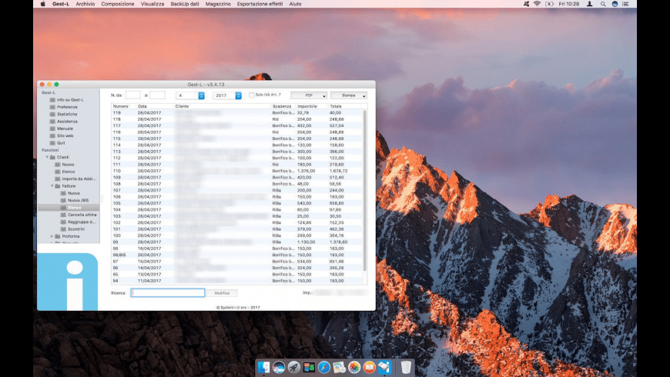Open the PDF dropdown button
670x377 pixels.
[x=309, y=95]
